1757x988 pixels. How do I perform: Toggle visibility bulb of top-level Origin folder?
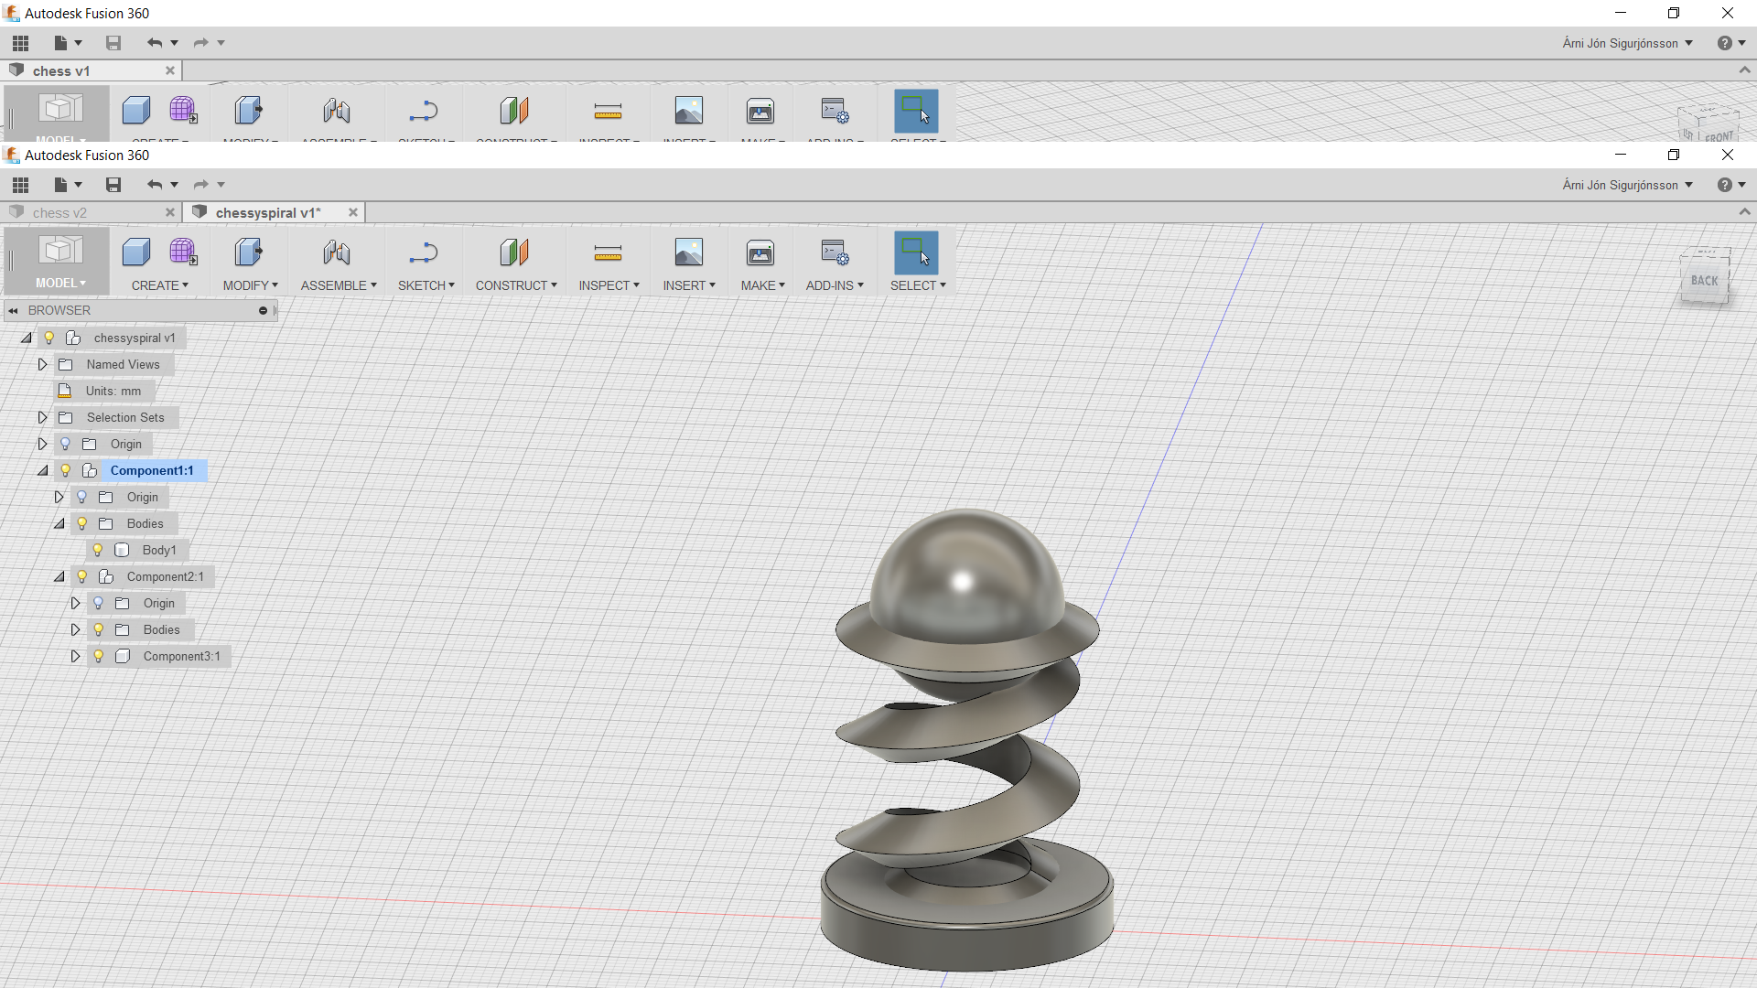pyautogui.click(x=65, y=444)
